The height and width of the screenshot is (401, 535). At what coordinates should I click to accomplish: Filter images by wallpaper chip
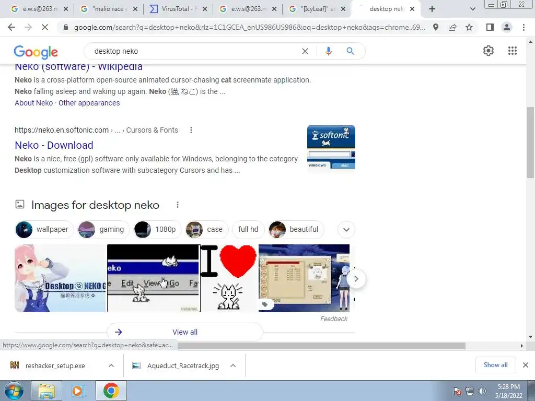tap(44, 230)
